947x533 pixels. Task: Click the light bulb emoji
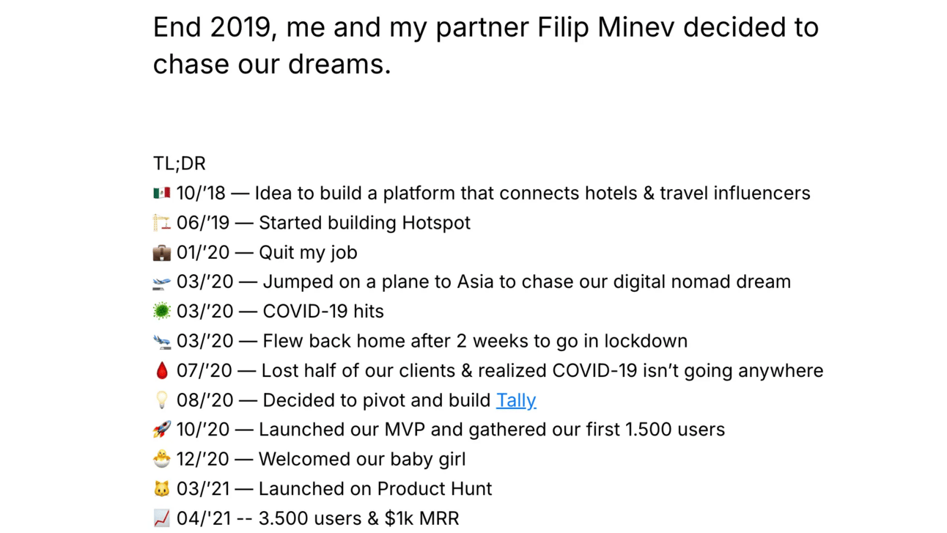162,400
